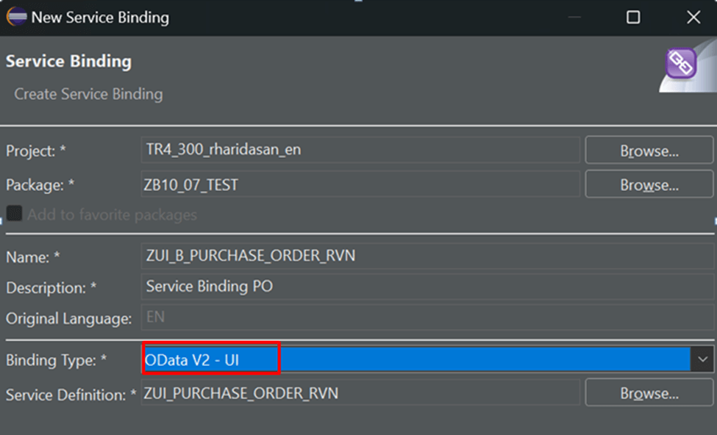This screenshot has height=435, width=717.
Task: Browse for a Project
Action: point(649,151)
